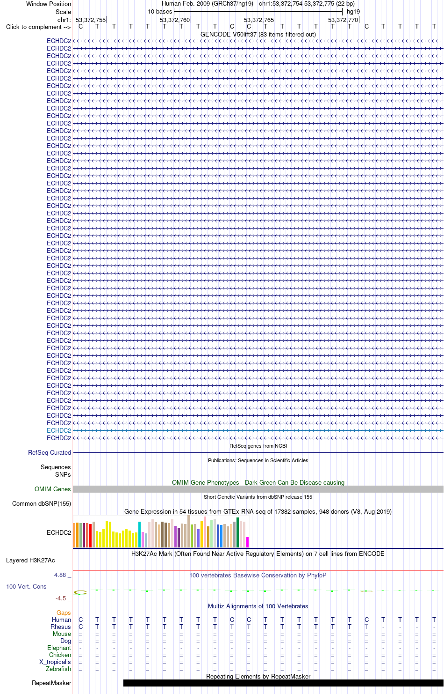The height and width of the screenshot is (694, 444).
Task: Click the cyan GTEx expression bar
Action: pos(139,534)
